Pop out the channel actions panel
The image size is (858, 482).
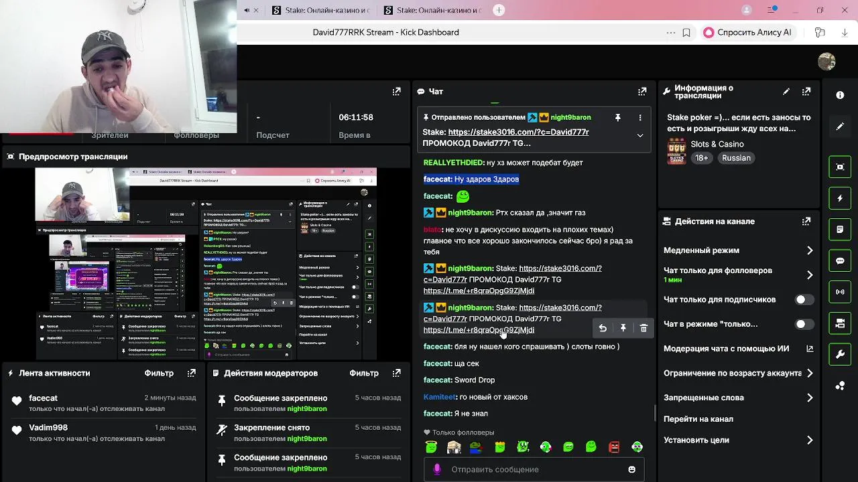pos(806,221)
